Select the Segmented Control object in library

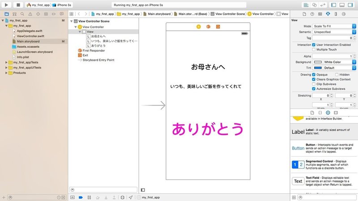324,164
